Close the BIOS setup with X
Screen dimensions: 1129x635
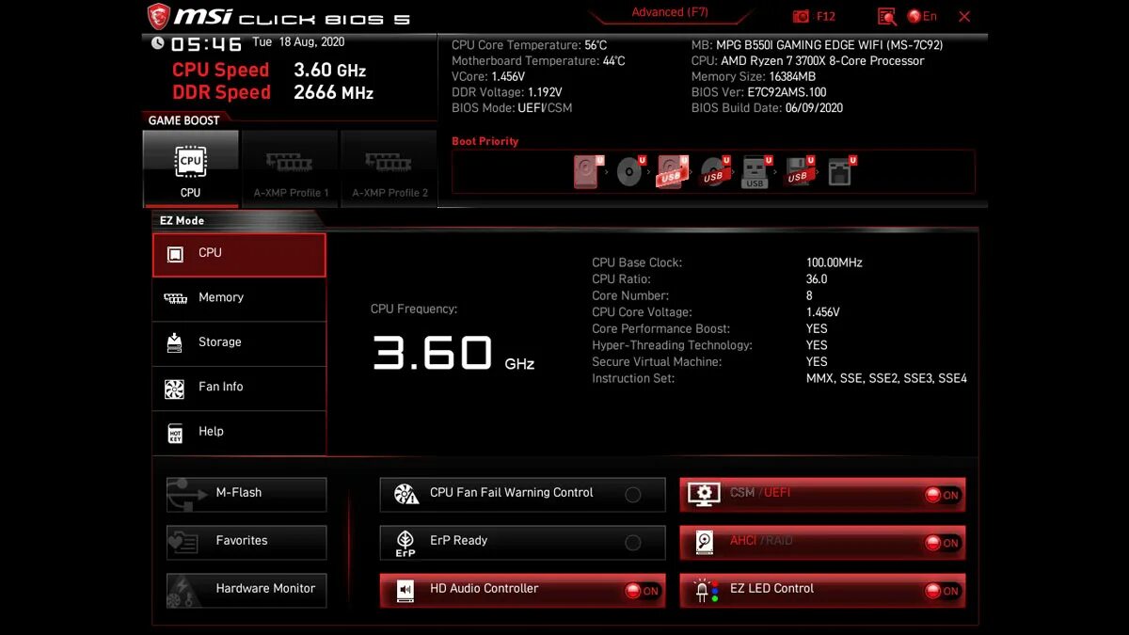point(964,16)
